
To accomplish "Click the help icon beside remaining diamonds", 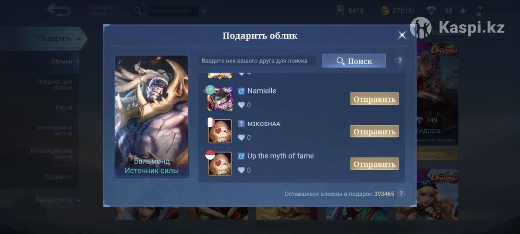I will [401, 194].
